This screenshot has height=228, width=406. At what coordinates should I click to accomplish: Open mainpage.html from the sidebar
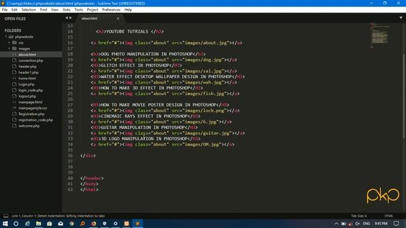click(x=30, y=102)
